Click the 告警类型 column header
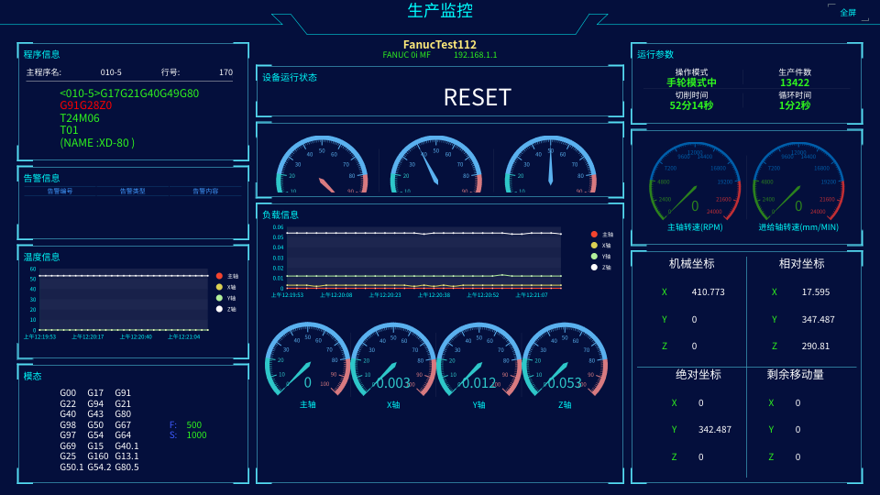This screenshot has width=880, height=495. (x=132, y=191)
